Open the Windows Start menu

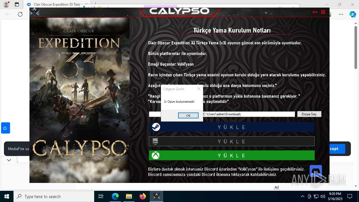coord(6,196)
